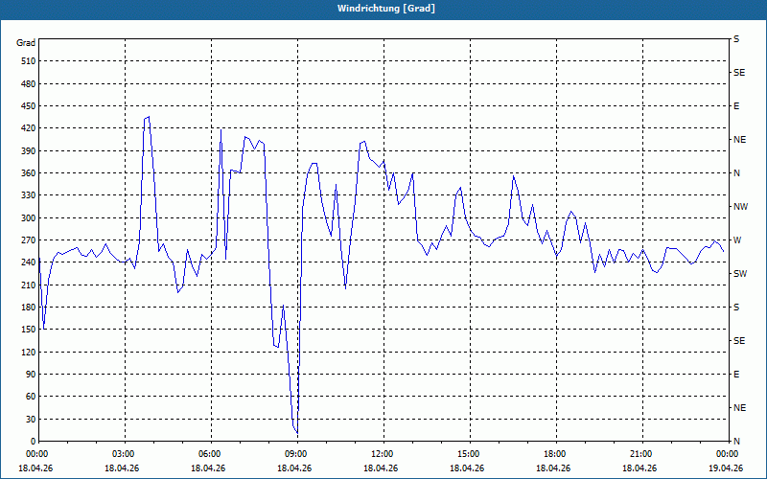Select the N compass label level with 360
Image resolution: width=767 pixels, height=479 pixels.
736,173
